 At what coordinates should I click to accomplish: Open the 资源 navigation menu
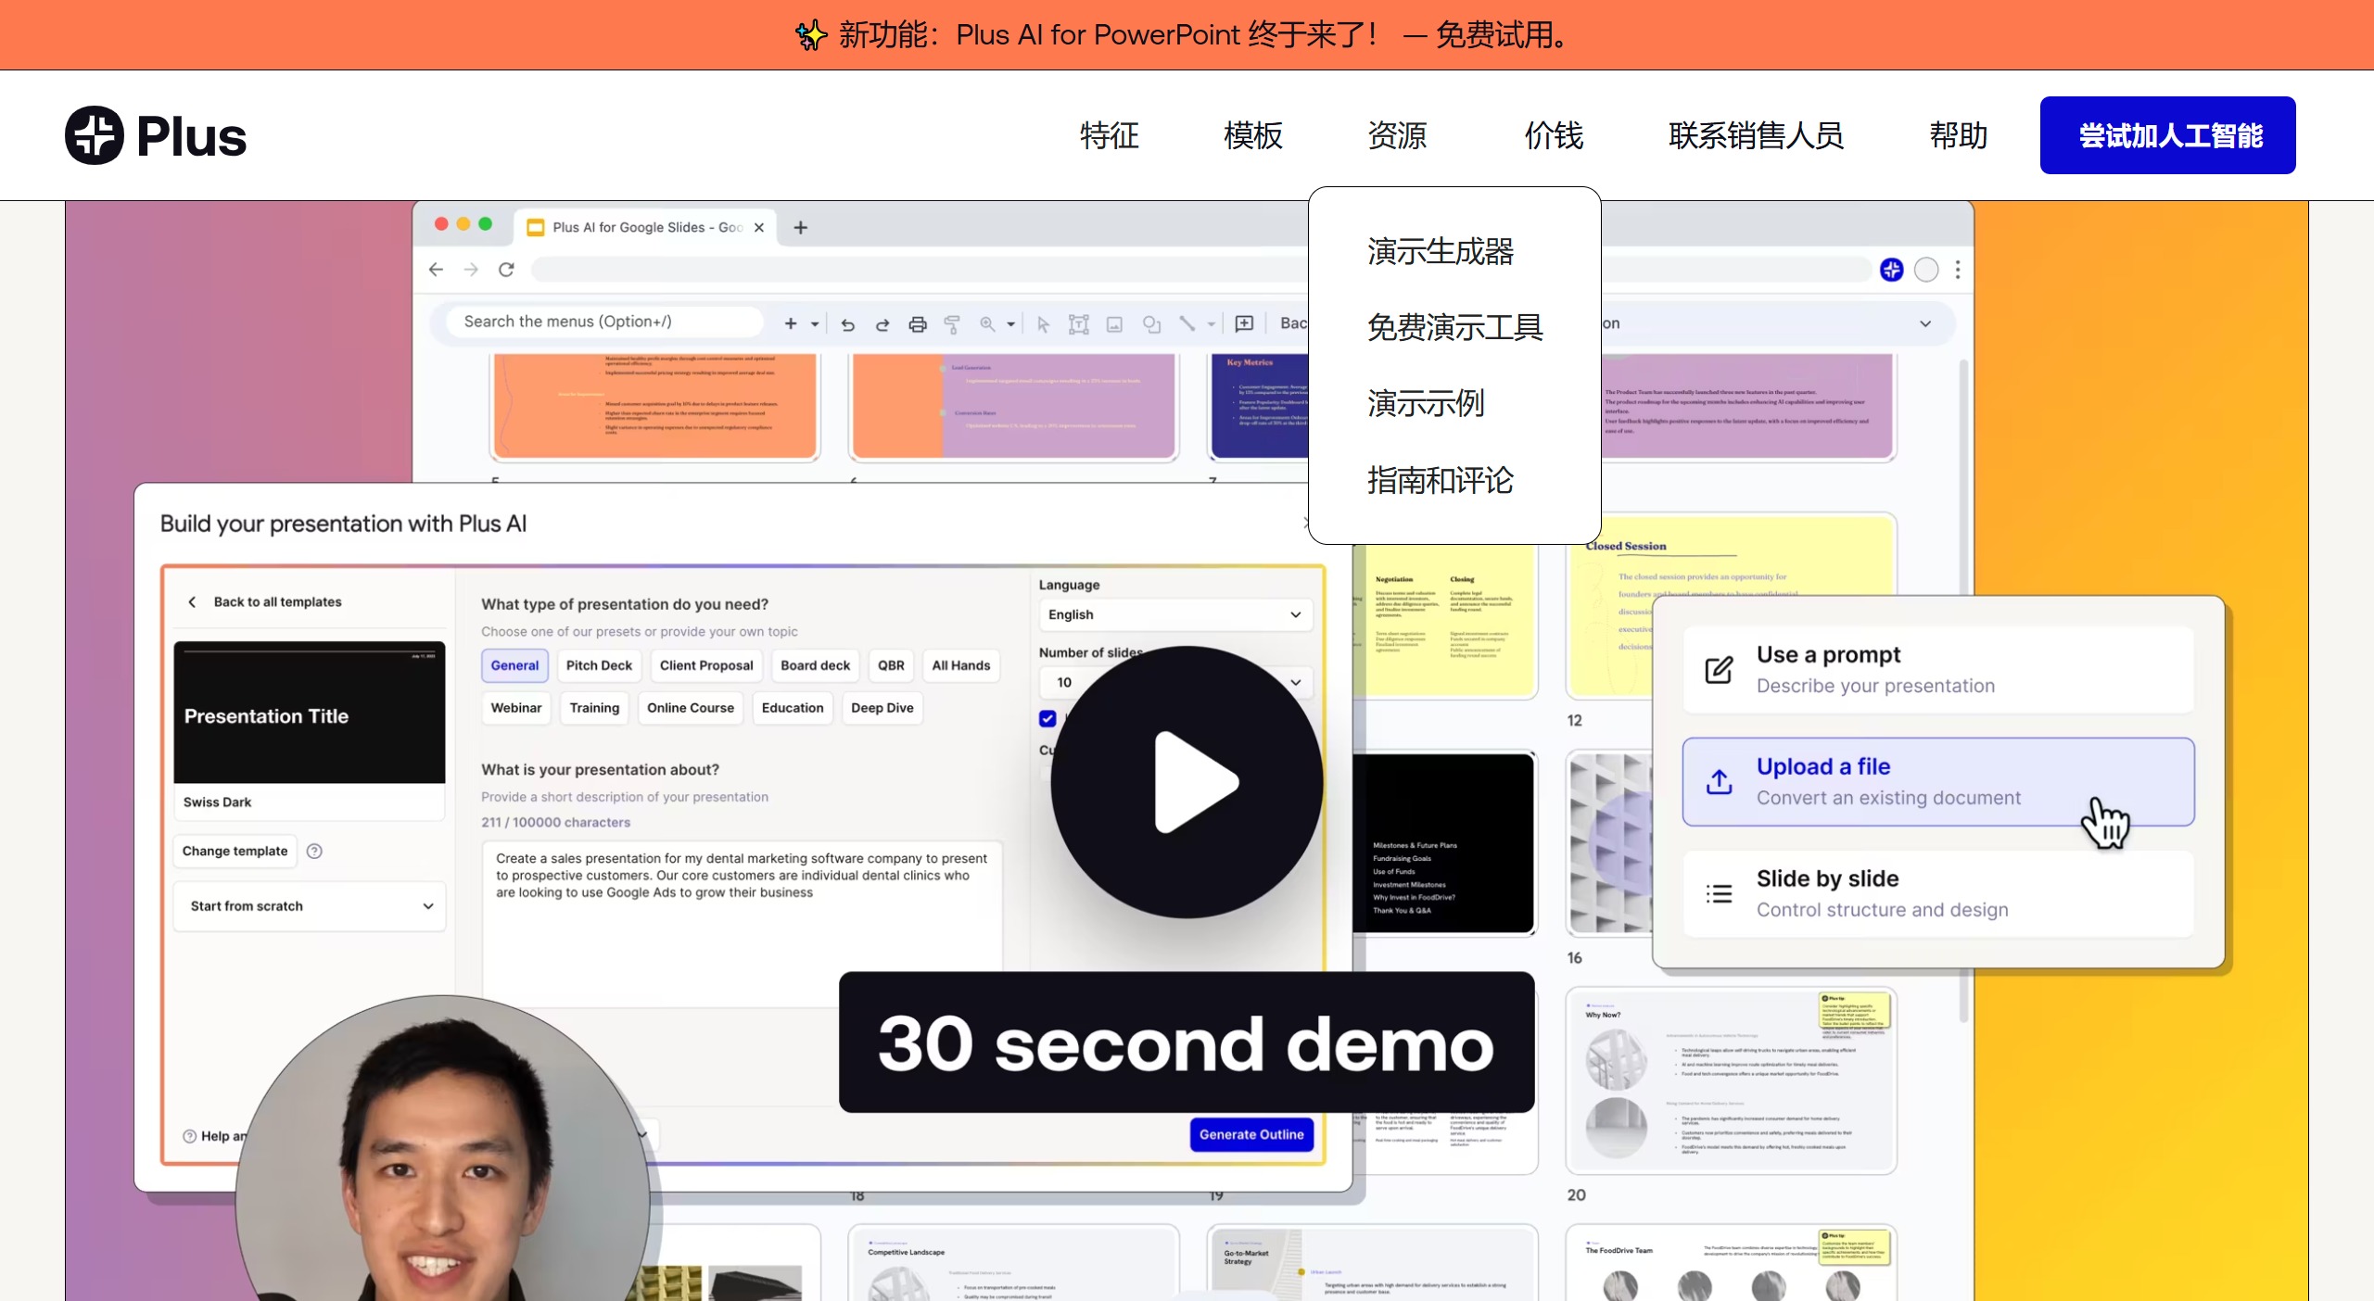(1398, 135)
